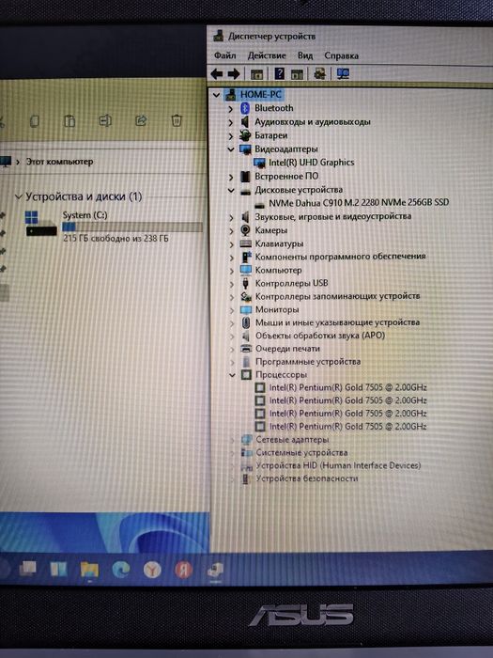Click the Delete trash icon in Explorer toolbar

177,121
